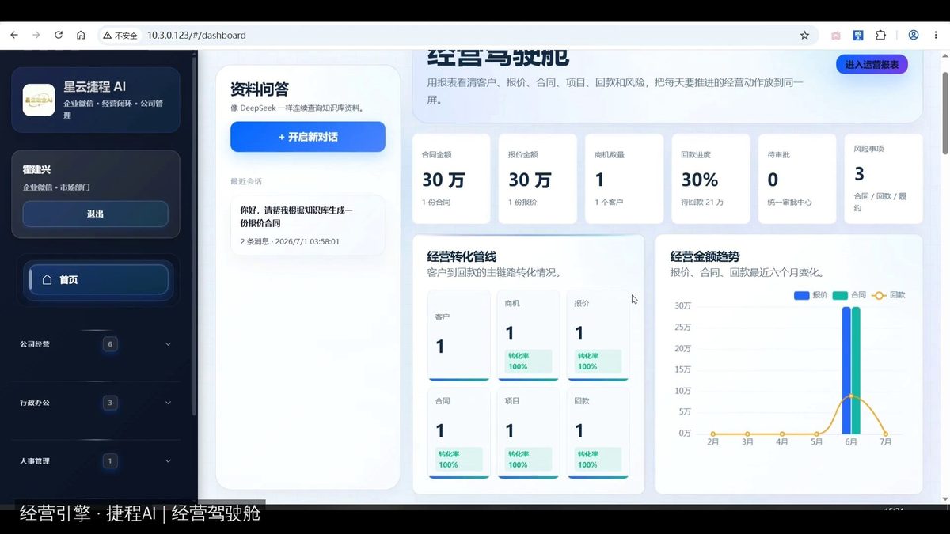The image size is (950, 534).
Task: Click the 项目 pipeline card
Action: point(529,433)
